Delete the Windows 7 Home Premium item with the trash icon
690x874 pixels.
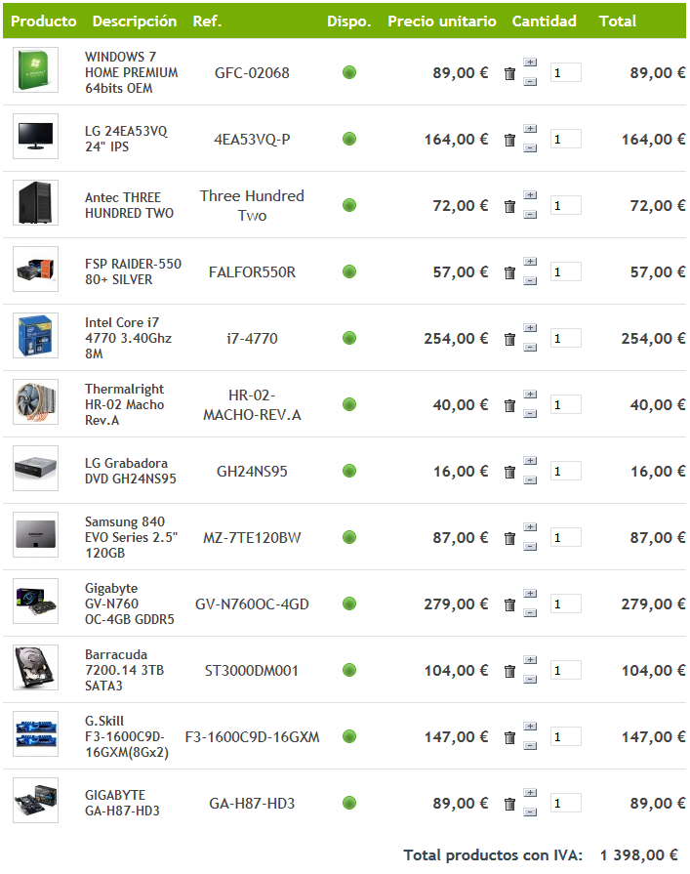pos(509,73)
